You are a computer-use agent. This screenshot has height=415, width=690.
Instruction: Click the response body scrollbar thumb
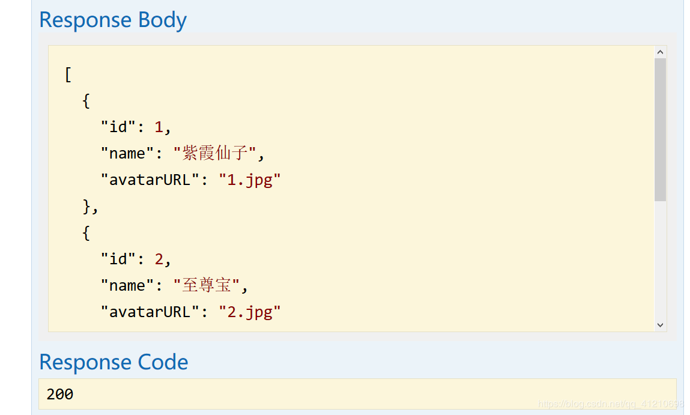click(x=660, y=129)
